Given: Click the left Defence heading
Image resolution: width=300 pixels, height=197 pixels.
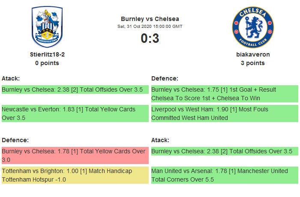Looking at the screenshot, I should point(15,140).
